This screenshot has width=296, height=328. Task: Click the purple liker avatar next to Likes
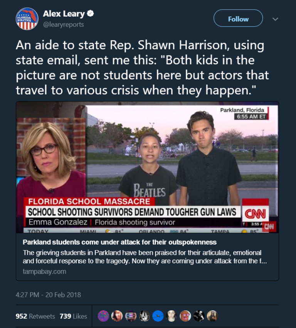click(x=103, y=316)
